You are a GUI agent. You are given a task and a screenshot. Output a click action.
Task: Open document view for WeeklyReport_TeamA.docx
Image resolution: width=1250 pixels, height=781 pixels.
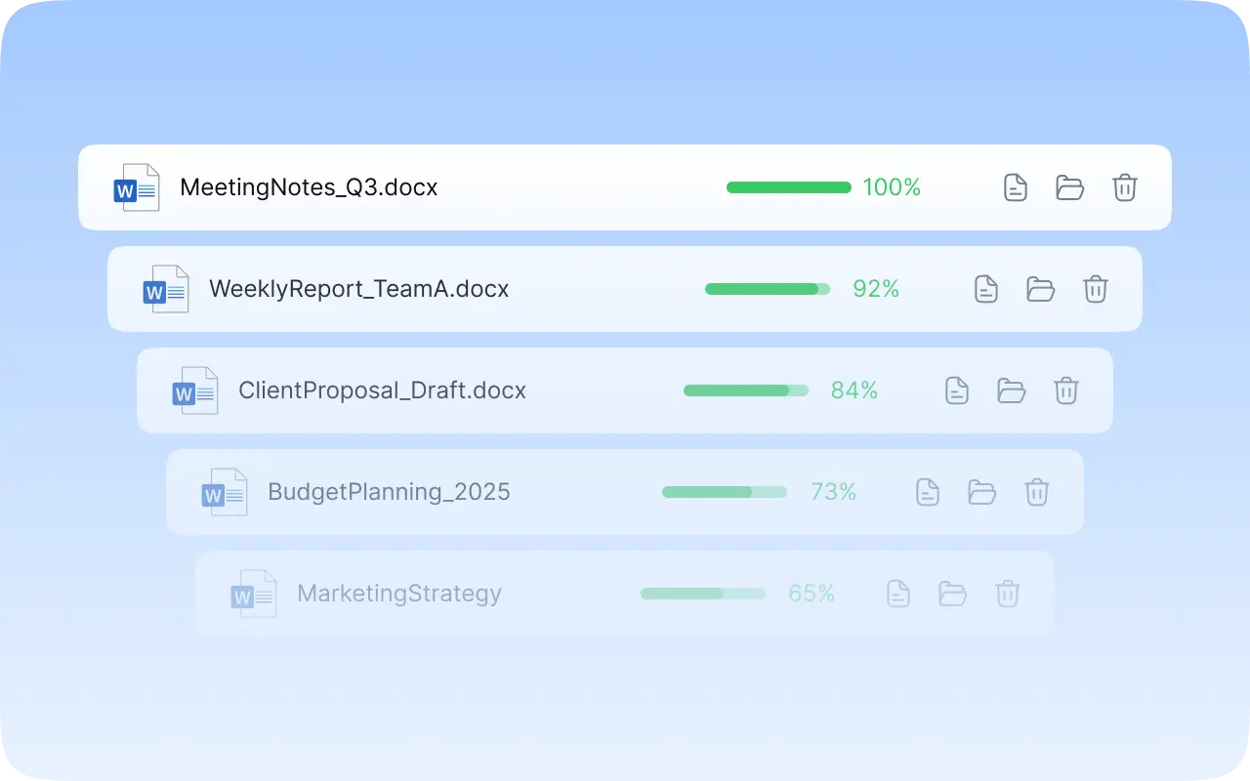point(986,289)
